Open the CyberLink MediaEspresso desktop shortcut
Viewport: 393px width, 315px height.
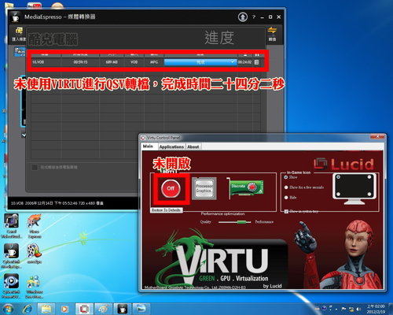tap(11, 256)
